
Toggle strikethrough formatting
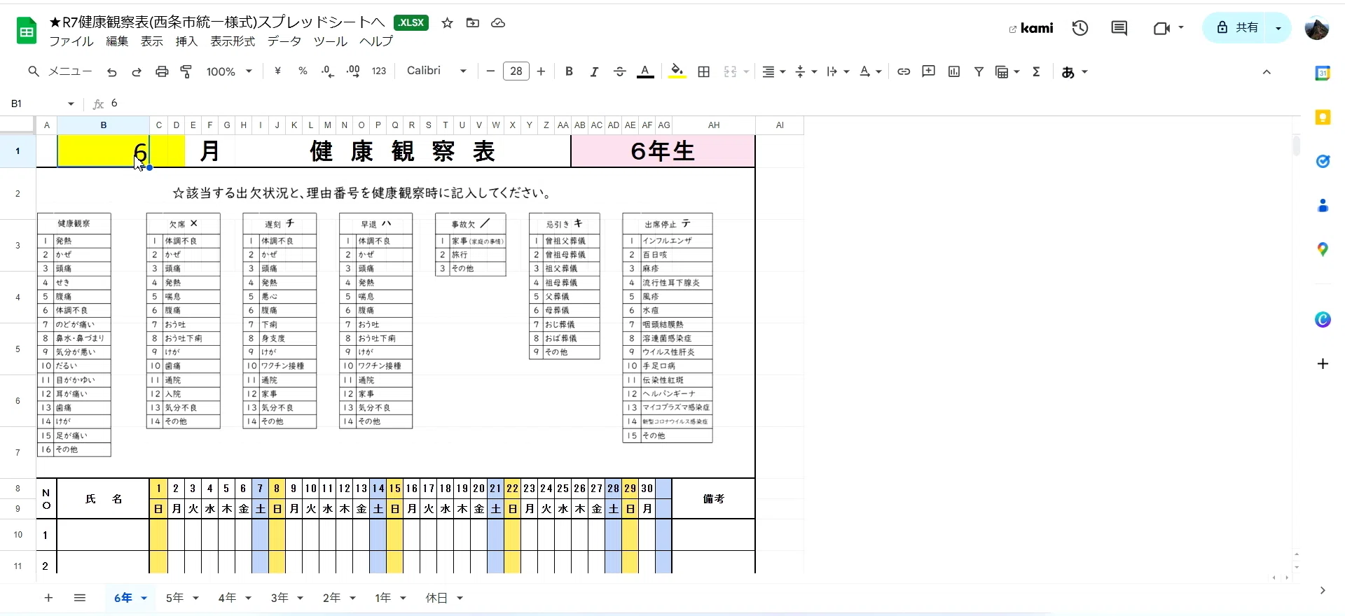(x=619, y=71)
